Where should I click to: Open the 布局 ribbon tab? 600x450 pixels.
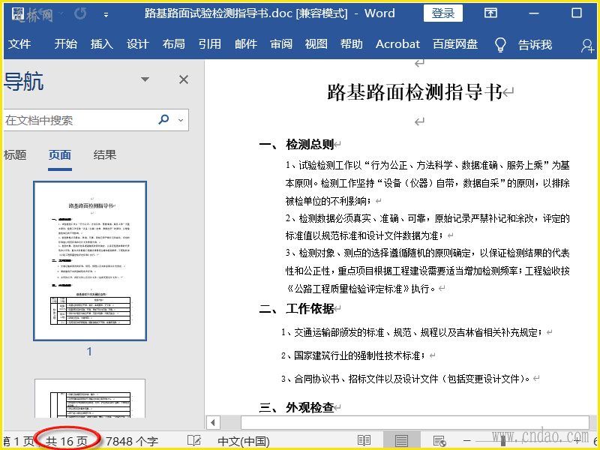(x=173, y=44)
